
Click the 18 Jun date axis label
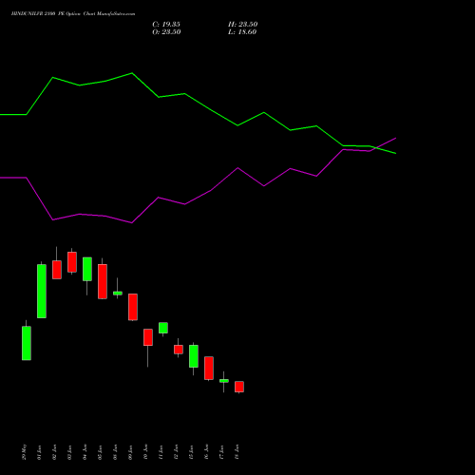(237, 452)
